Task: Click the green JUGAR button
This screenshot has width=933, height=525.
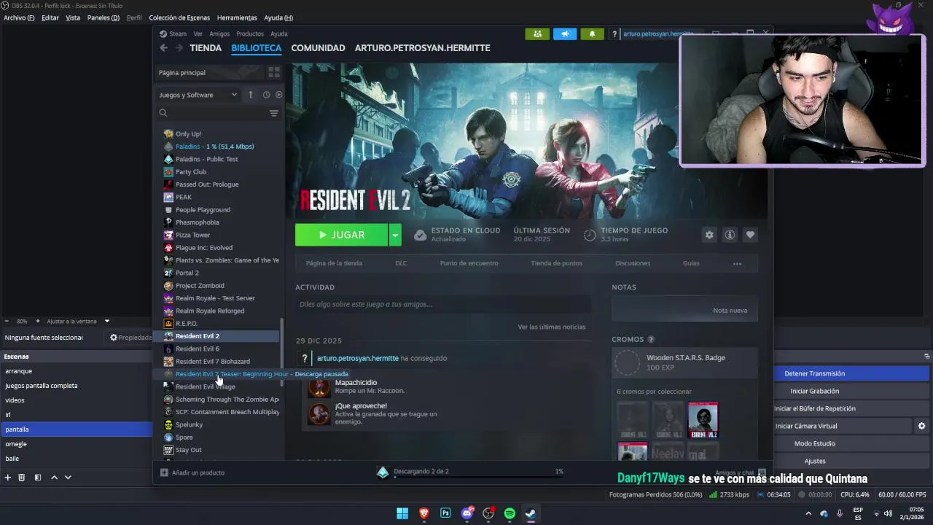Action: coord(342,235)
